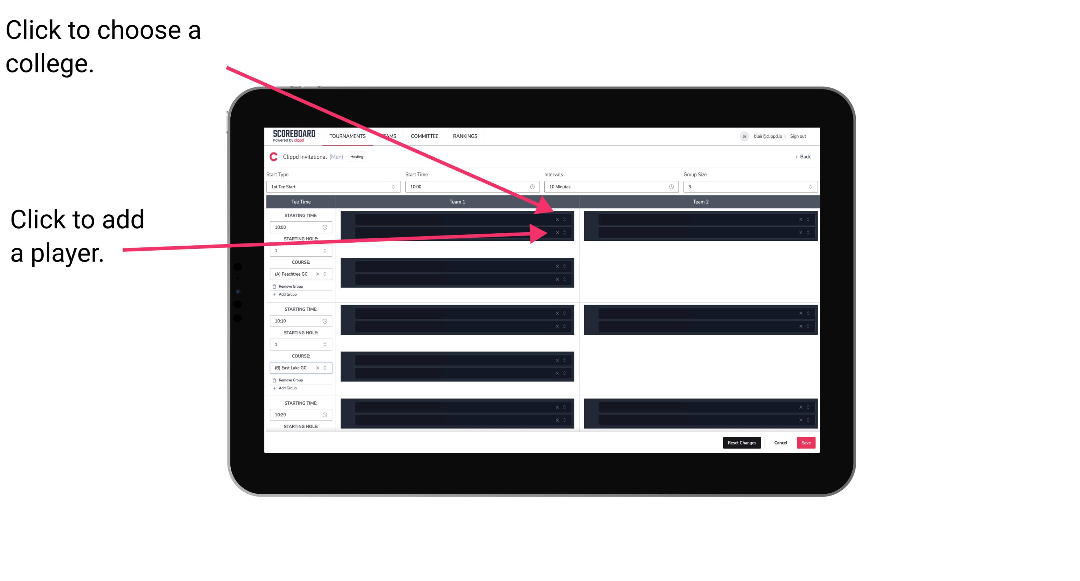Image resolution: width=1080 pixels, height=581 pixels.
Task: Toggle the starting hole stepper up arrow
Action: [326, 249]
